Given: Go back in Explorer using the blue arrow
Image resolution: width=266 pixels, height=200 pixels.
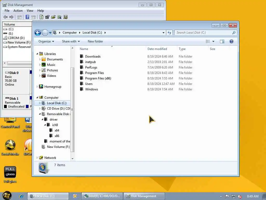Looking at the screenshot, I should tap(38, 33).
